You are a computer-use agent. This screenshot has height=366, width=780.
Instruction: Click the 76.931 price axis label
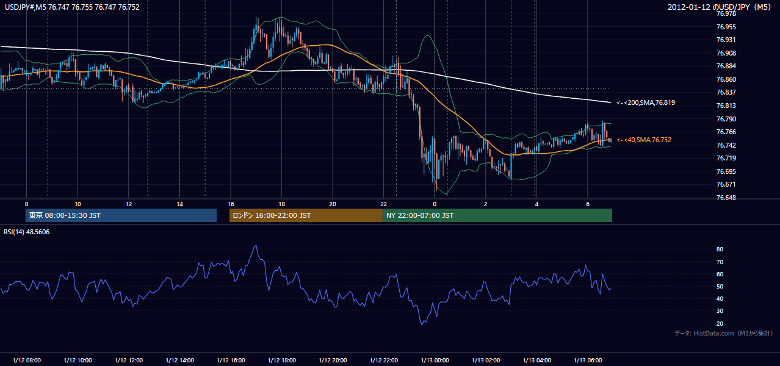pos(726,40)
